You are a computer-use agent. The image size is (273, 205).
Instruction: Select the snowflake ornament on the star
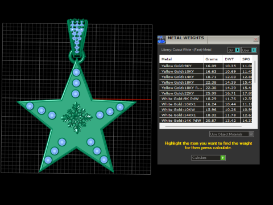point(77,118)
